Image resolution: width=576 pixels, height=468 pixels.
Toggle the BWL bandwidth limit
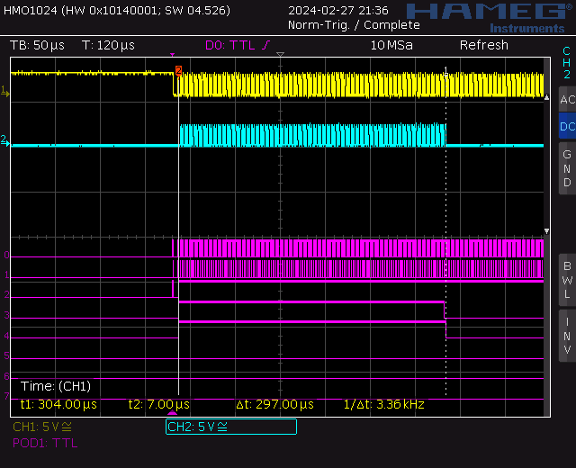(567, 279)
